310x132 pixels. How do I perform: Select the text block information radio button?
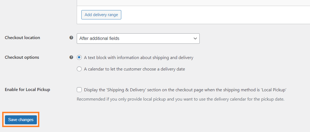[x=79, y=58]
